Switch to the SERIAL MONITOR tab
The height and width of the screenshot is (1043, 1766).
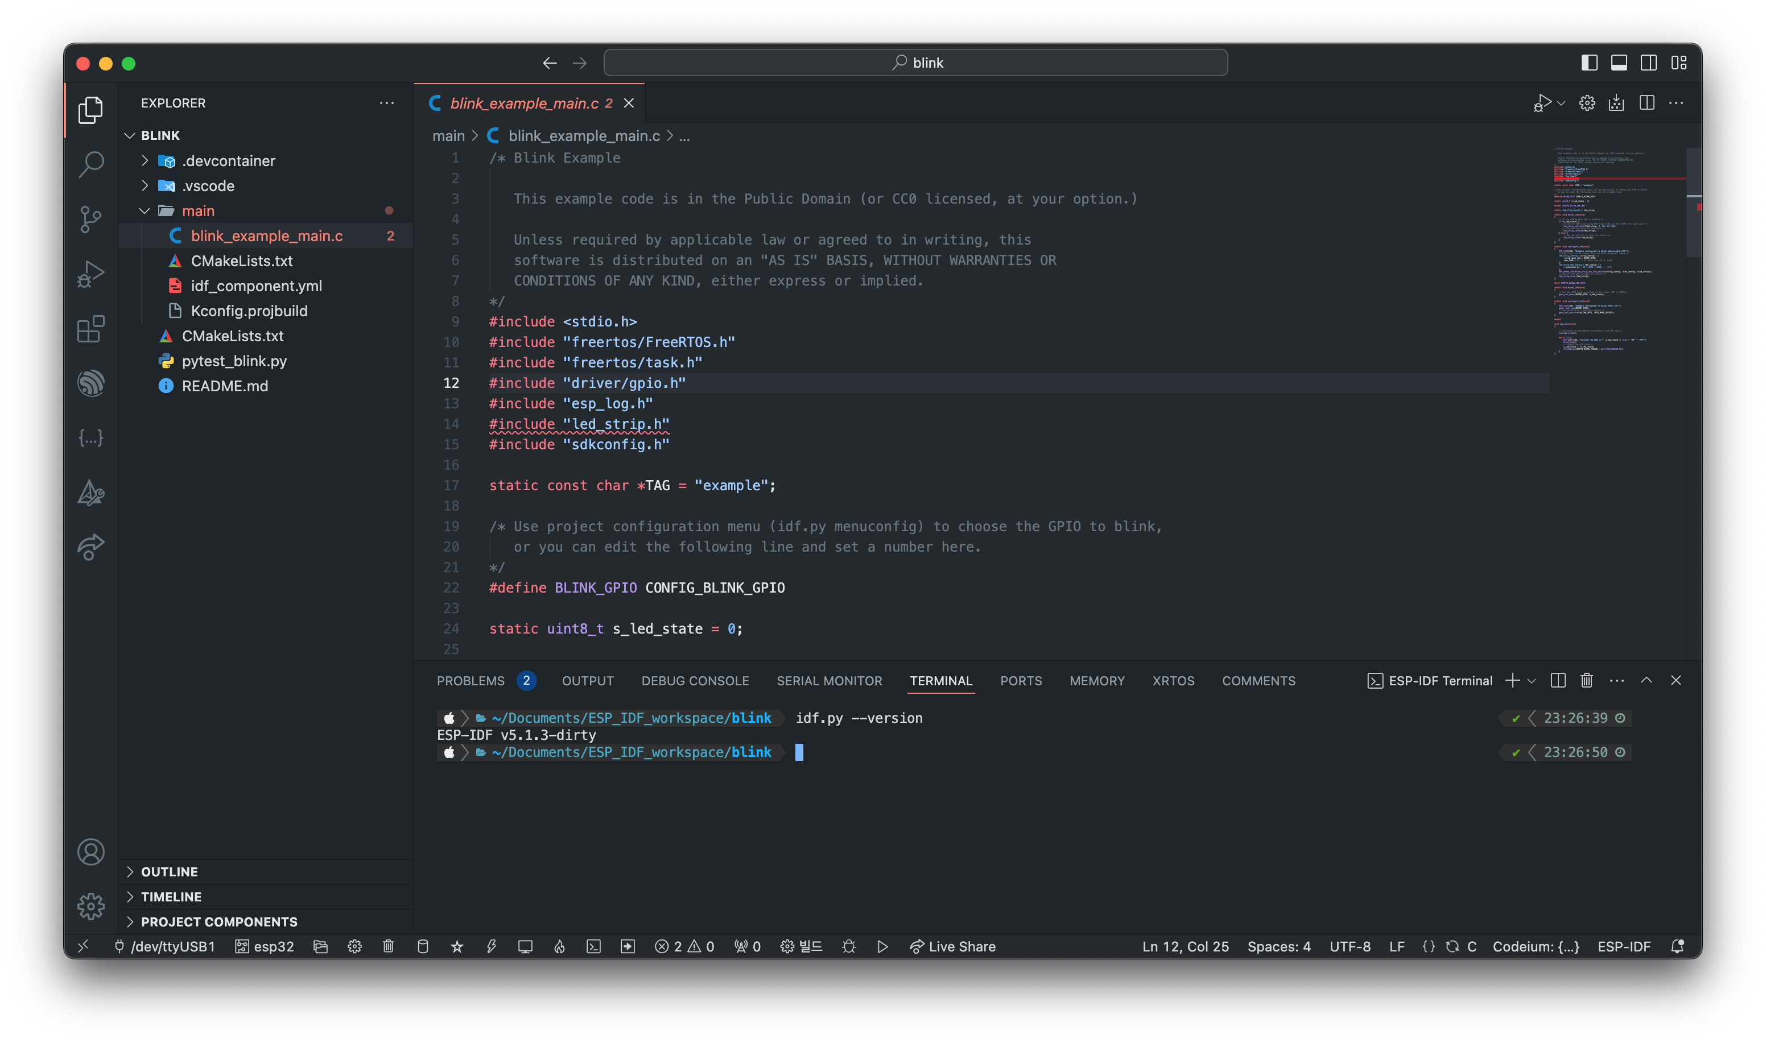tap(829, 681)
